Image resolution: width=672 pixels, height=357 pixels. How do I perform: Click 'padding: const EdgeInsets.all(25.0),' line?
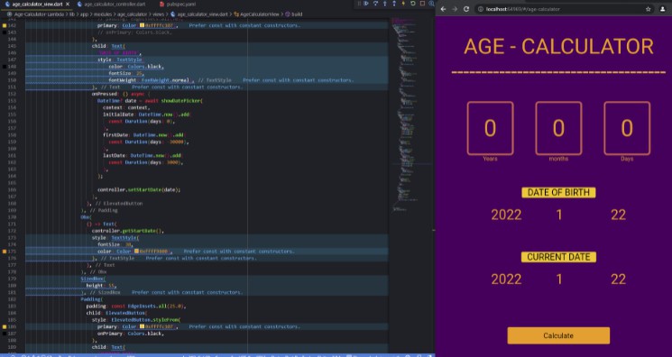pos(136,307)
